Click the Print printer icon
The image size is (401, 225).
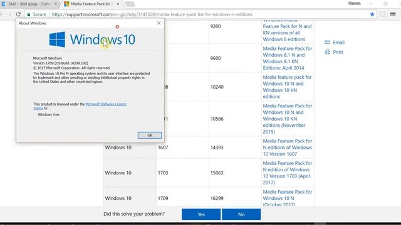tap(327, 52)
